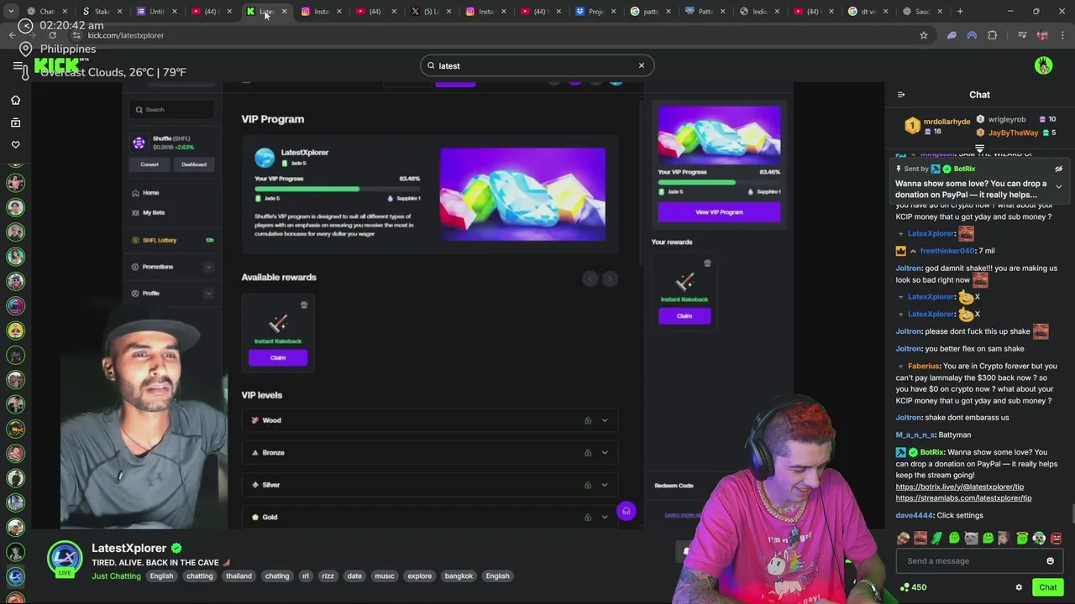Select the 'thailand' stream tag
The width and height of the screenshot is (1075, 604).
239,575
